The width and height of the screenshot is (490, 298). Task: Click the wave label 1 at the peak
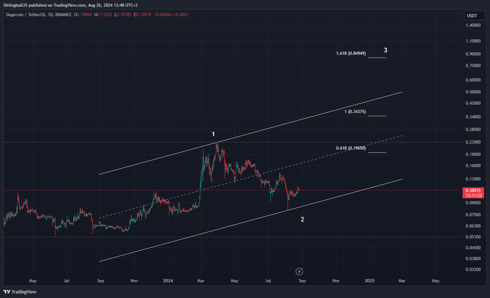(213, 134)
